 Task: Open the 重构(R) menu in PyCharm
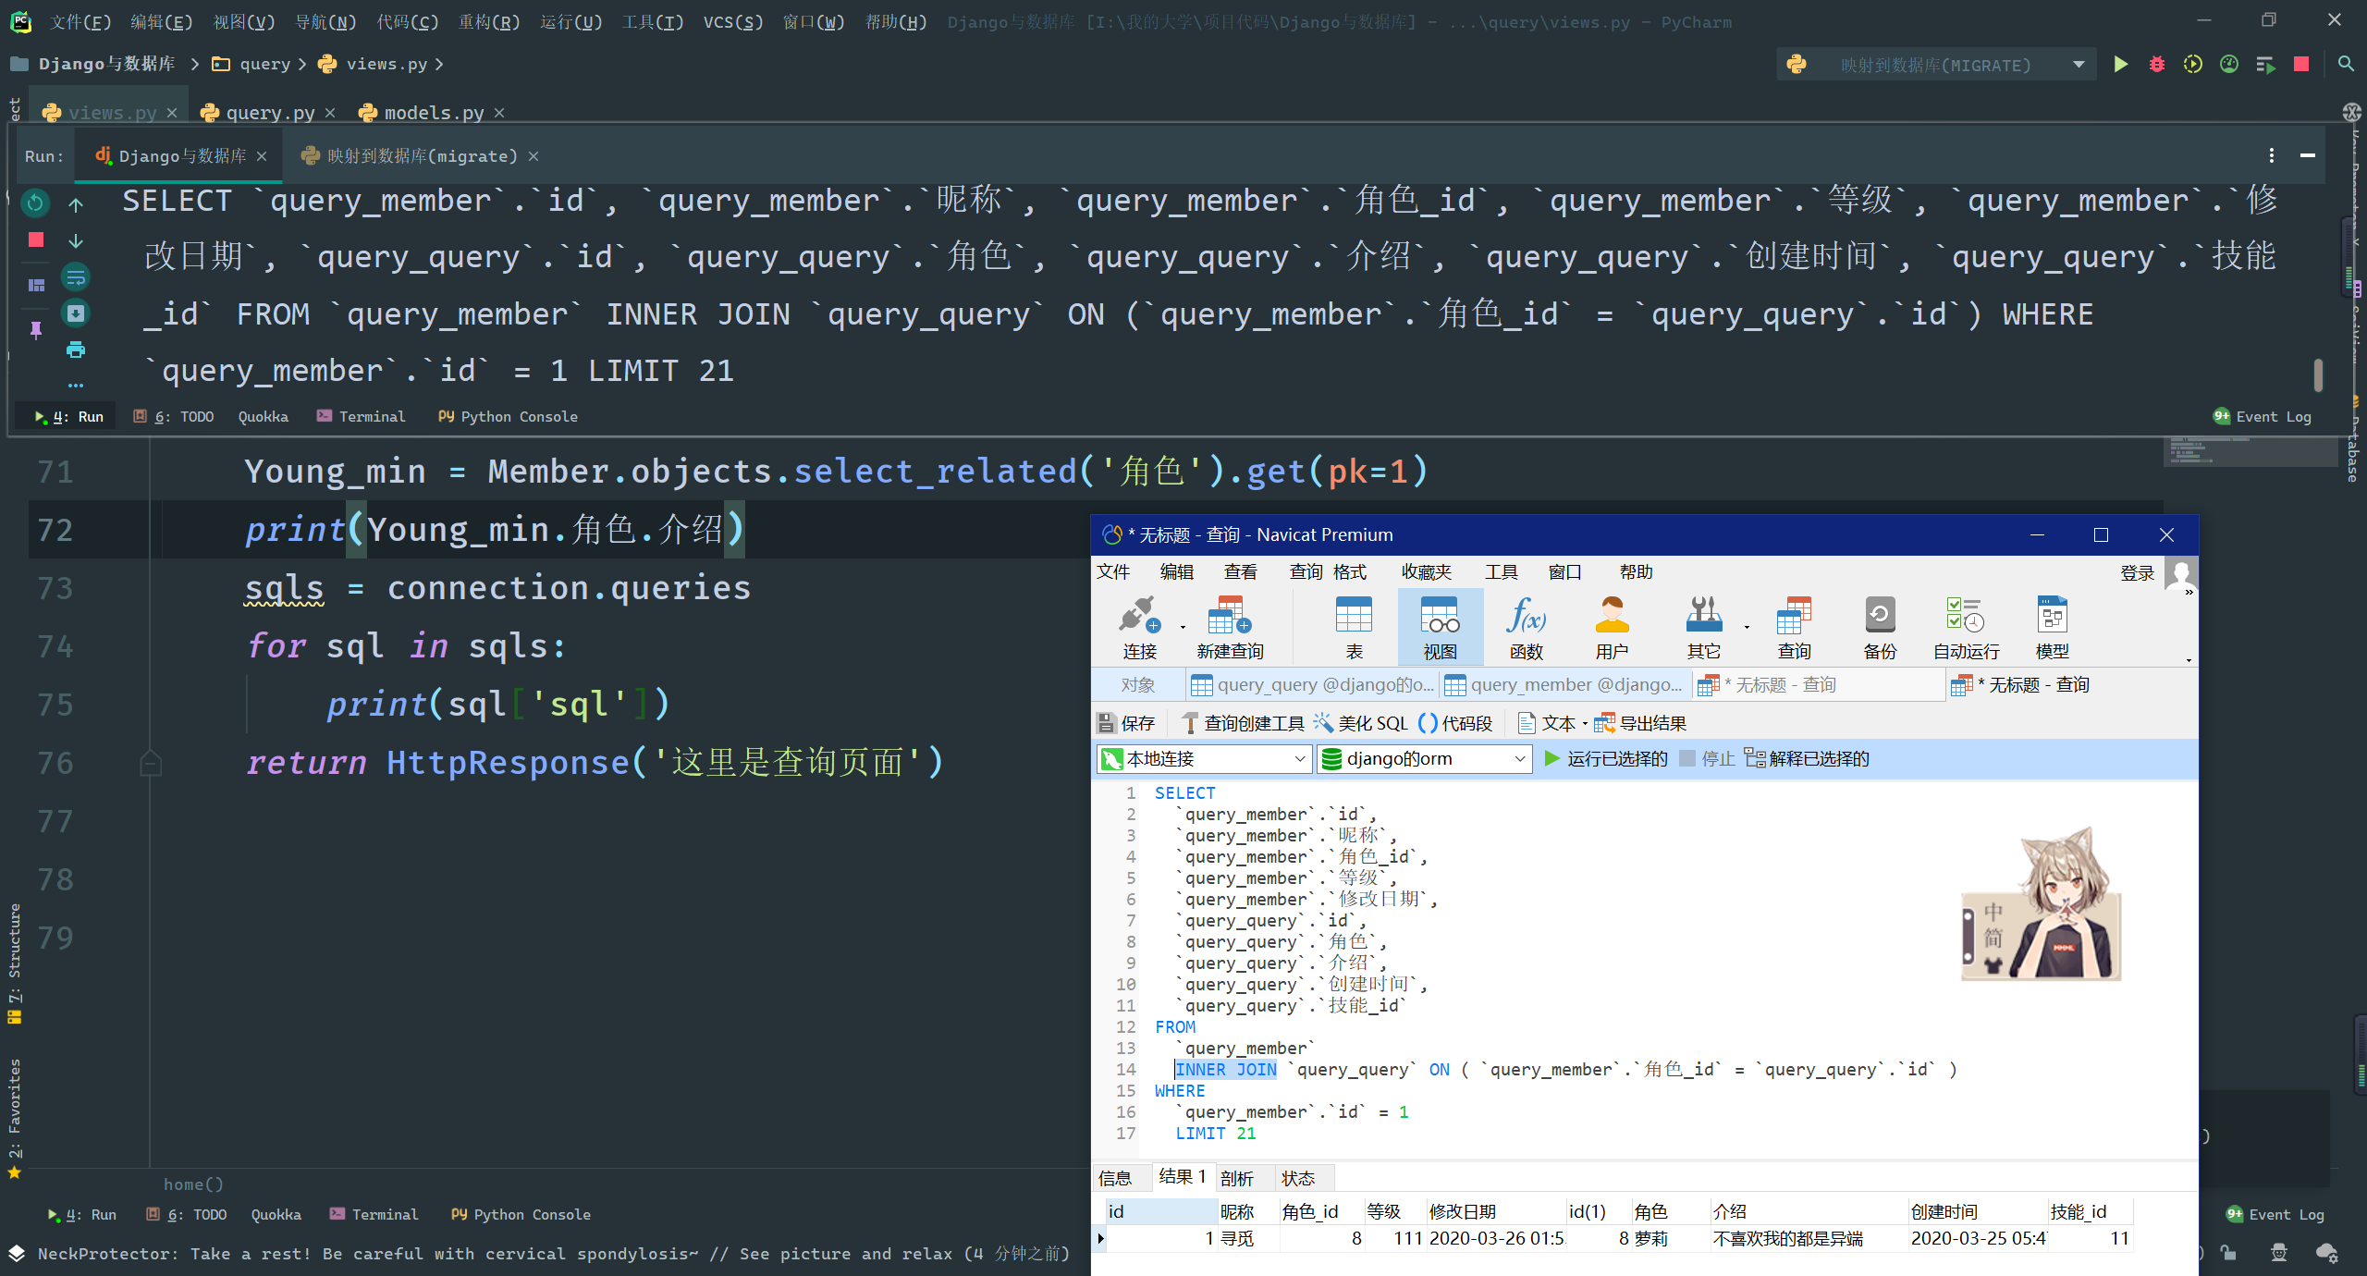[x=489, y=21]
